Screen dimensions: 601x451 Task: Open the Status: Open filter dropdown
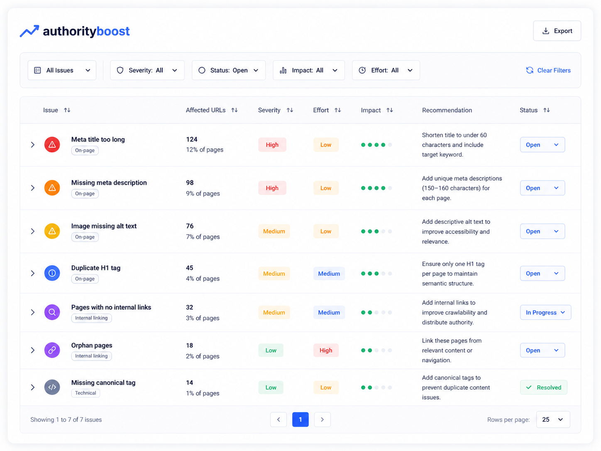229,70
